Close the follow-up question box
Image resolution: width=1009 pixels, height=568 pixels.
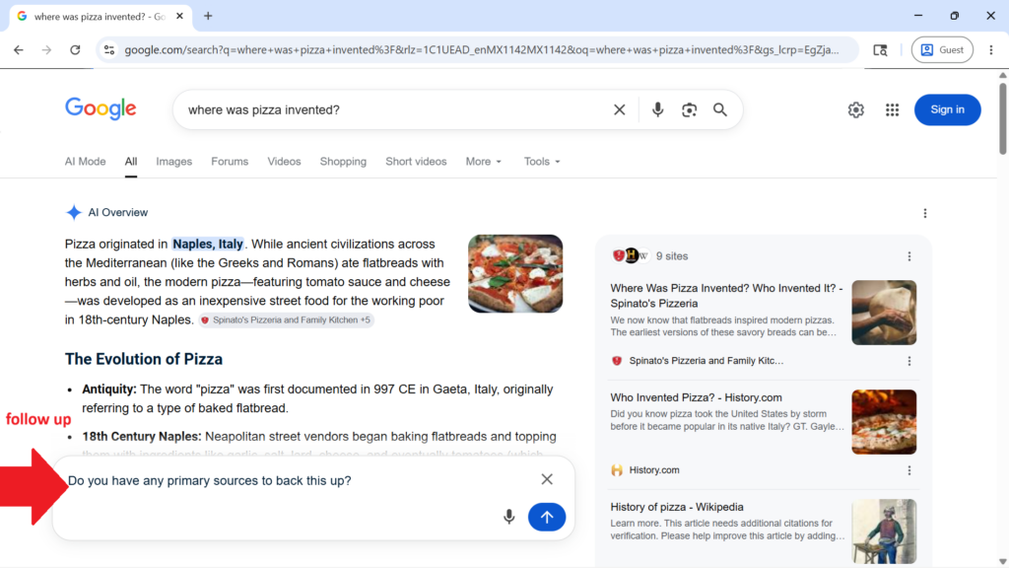[547, 479]
